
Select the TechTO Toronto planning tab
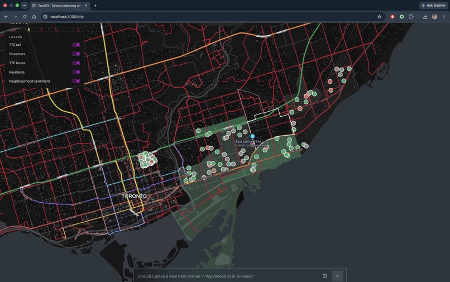(59, 6)
